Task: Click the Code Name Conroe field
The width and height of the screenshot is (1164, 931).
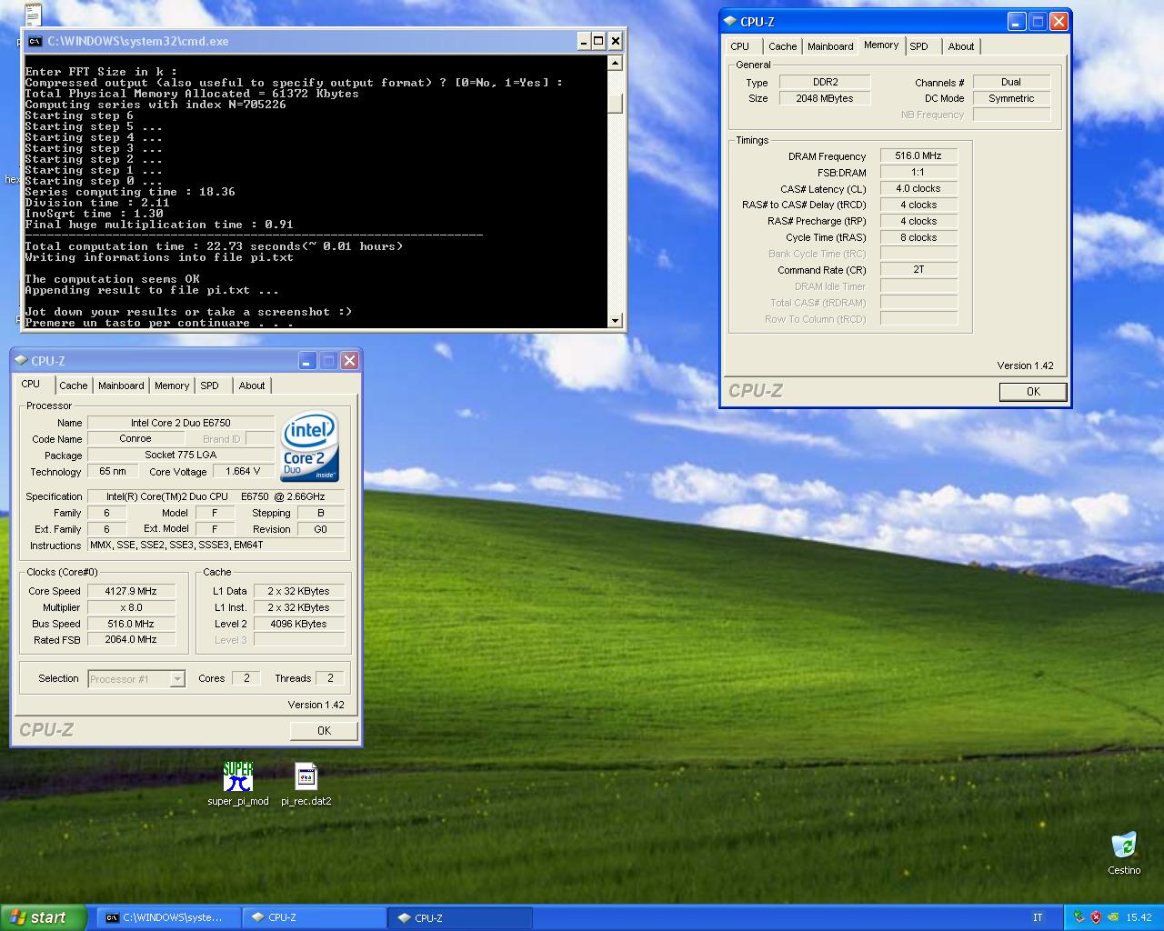Action: (x=135, y=438)
